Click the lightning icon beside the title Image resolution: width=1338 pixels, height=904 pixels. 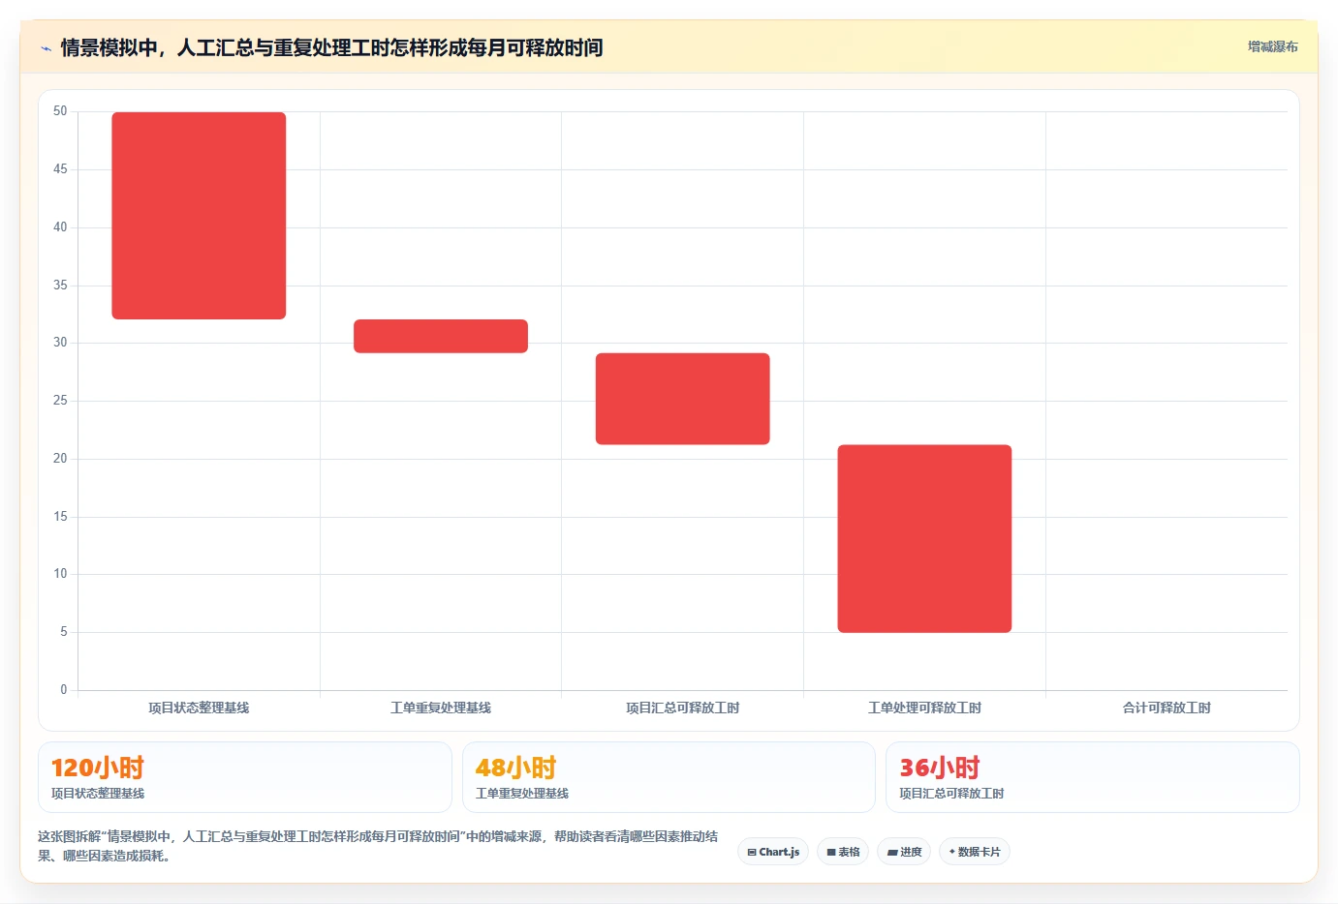46,48
